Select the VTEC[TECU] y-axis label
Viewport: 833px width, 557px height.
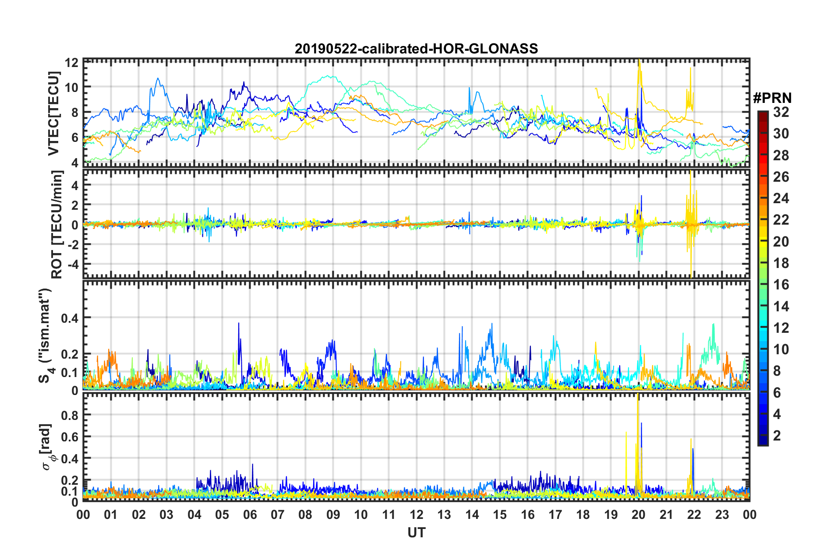(53, 114)
